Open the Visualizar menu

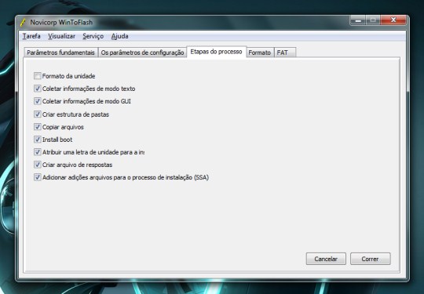[x=62, y=36]
